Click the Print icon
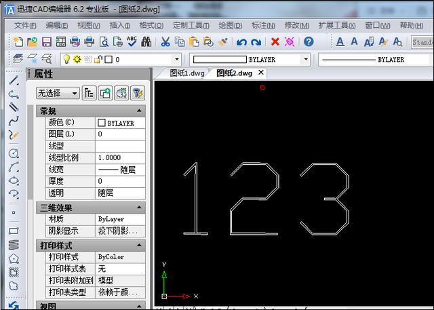 (x=89, y=42)
